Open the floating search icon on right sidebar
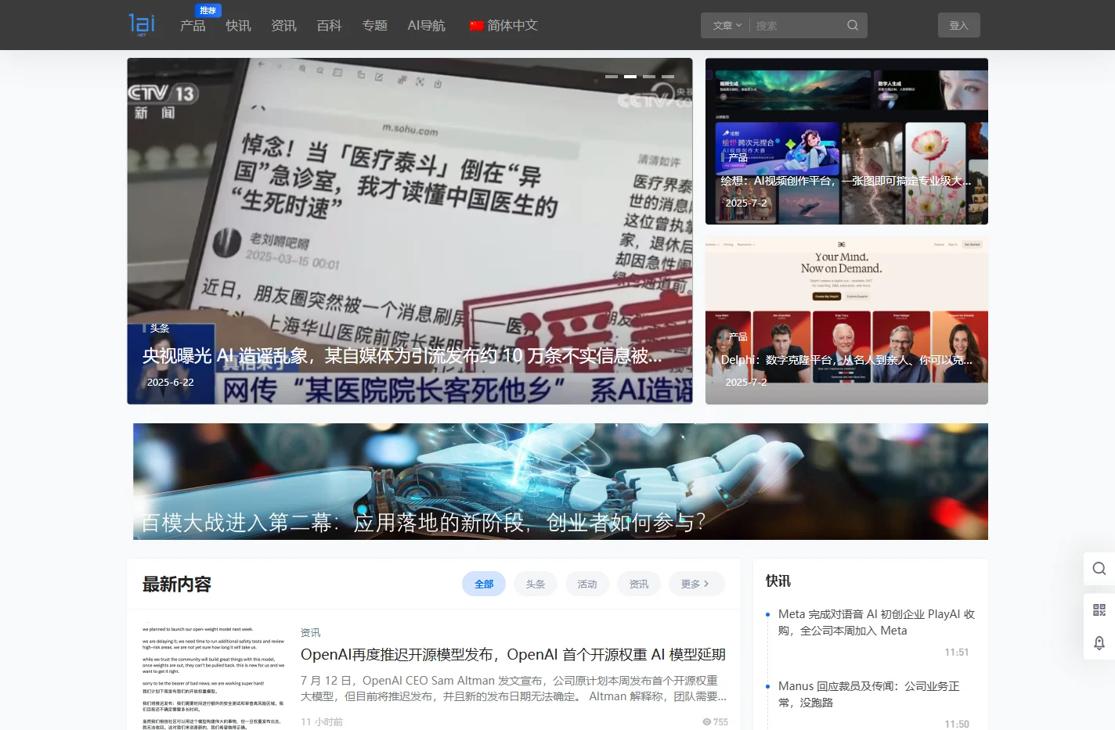The width and height of the screenshot is (1115, 730). (1099, 569)
